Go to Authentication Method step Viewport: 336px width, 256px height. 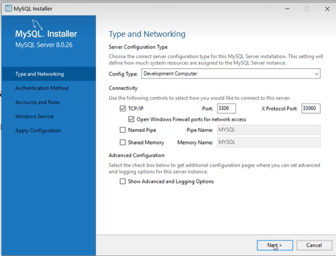[42, 88]
